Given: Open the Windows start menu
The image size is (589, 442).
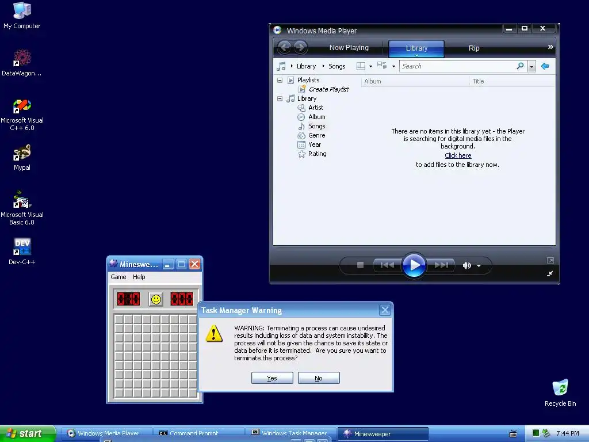Looking at the screenshot, I should tap(27, 433).
